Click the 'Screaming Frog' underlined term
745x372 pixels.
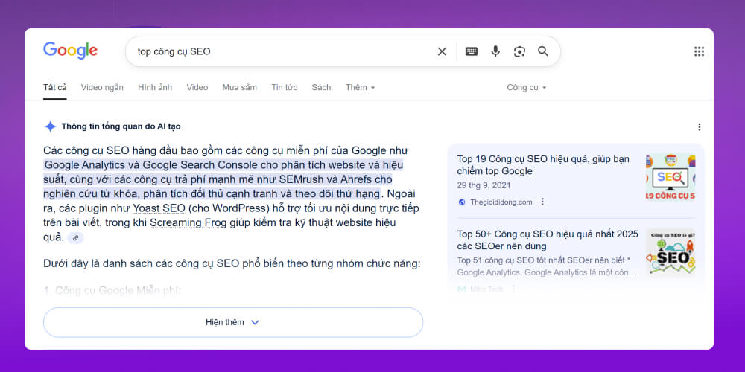pos(188,222)
